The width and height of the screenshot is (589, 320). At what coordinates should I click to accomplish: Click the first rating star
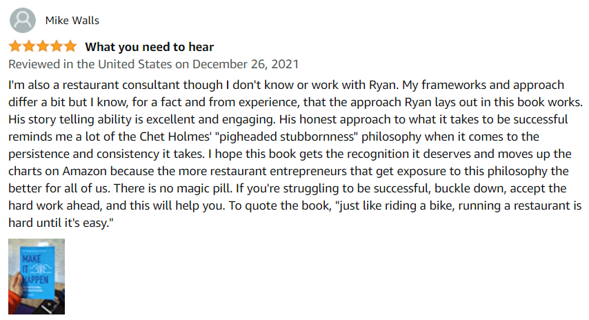(15, 47)
